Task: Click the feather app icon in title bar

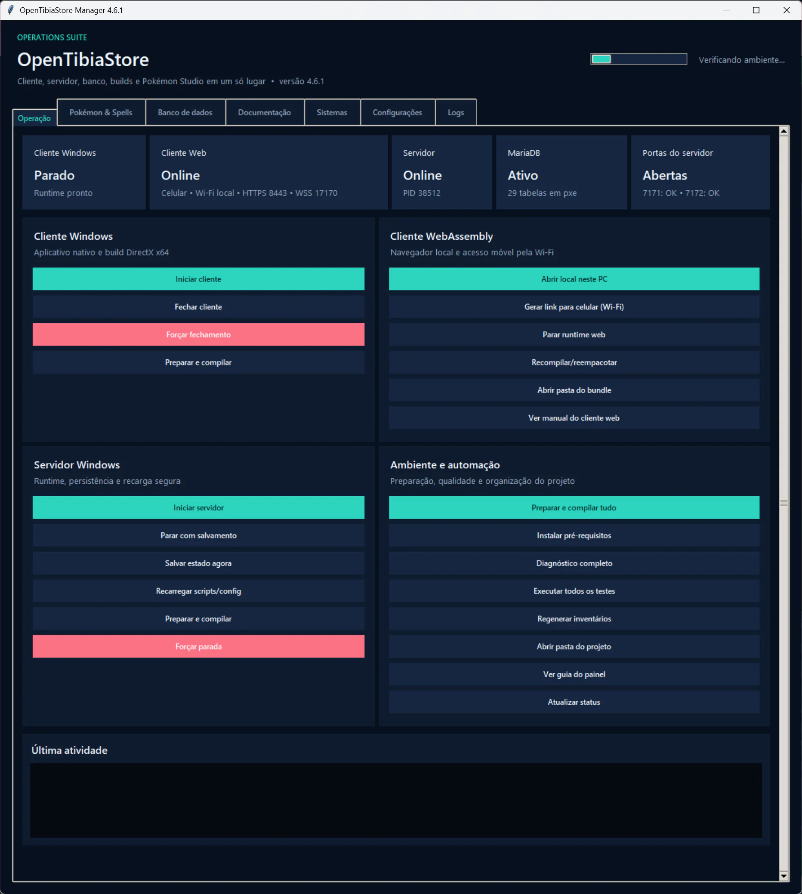Action: (11, 10)
